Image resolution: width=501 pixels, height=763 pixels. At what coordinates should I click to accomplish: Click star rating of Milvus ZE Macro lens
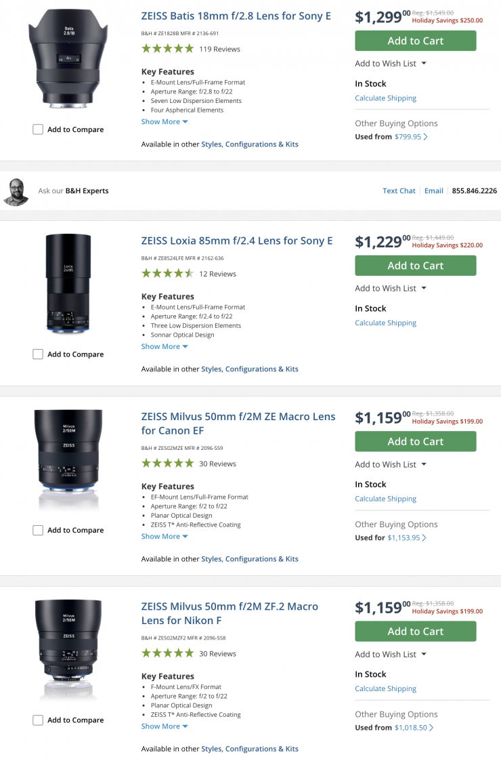coord(167,463)
